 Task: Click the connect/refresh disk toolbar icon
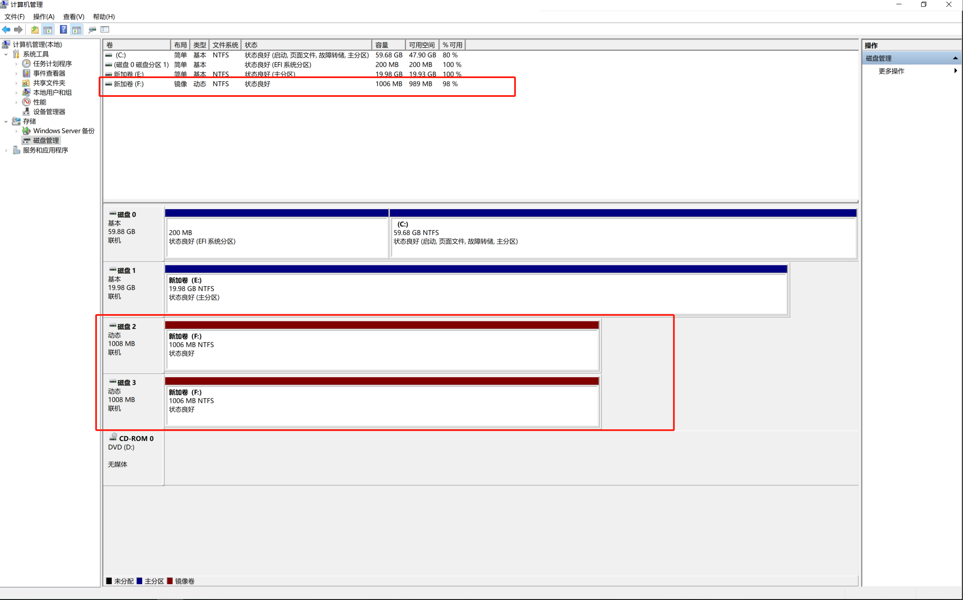92,29
